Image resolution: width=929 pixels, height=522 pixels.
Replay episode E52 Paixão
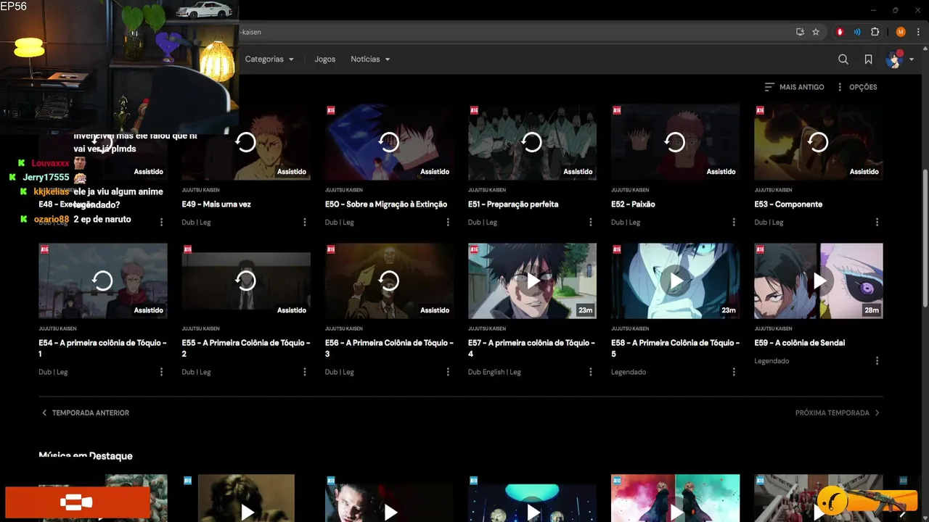[675, 142]
